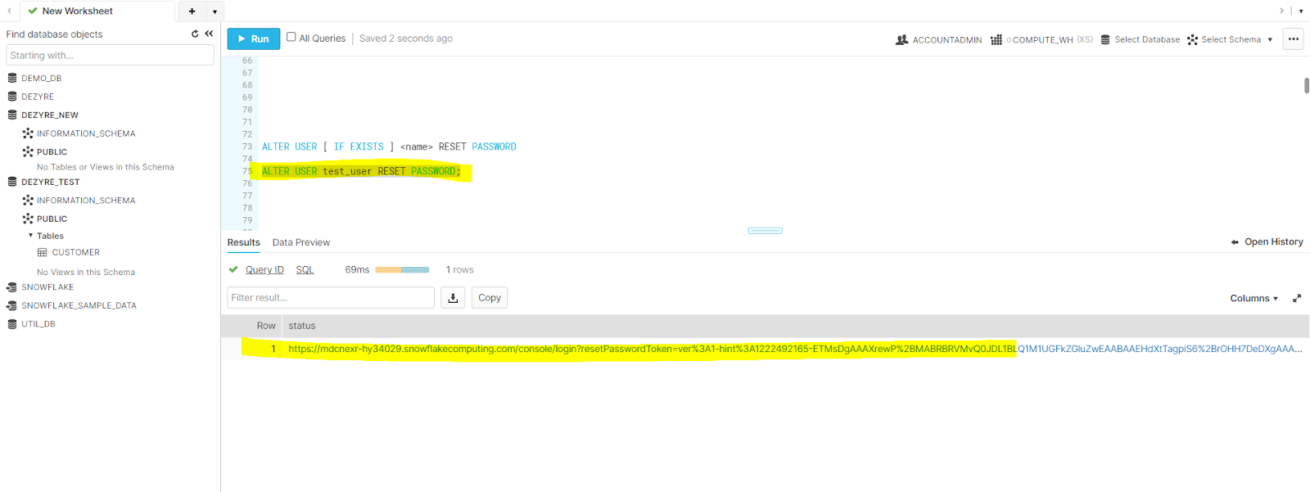Run the highlighted query
Image resolution: width=1310 pixels, height=492 pixels.
tap(254, 38)
